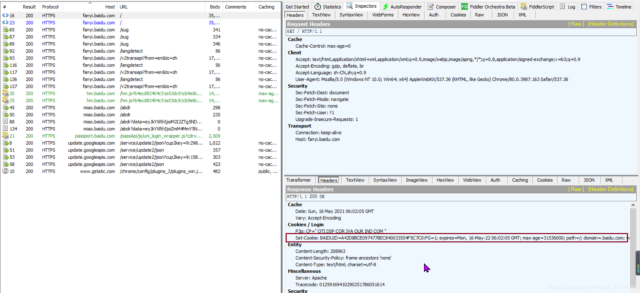Click Raw link in Response Headers bar
Viewport: 640px width, 293px height.
click(x=576, y=189)
